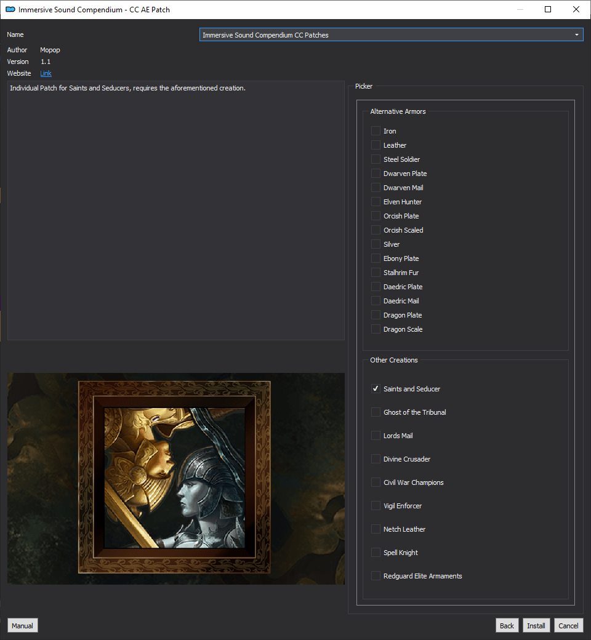The width and height of the screenshot is (591, 640).
Task: Check the Silver armor checkbox
Action: [376, 244]
